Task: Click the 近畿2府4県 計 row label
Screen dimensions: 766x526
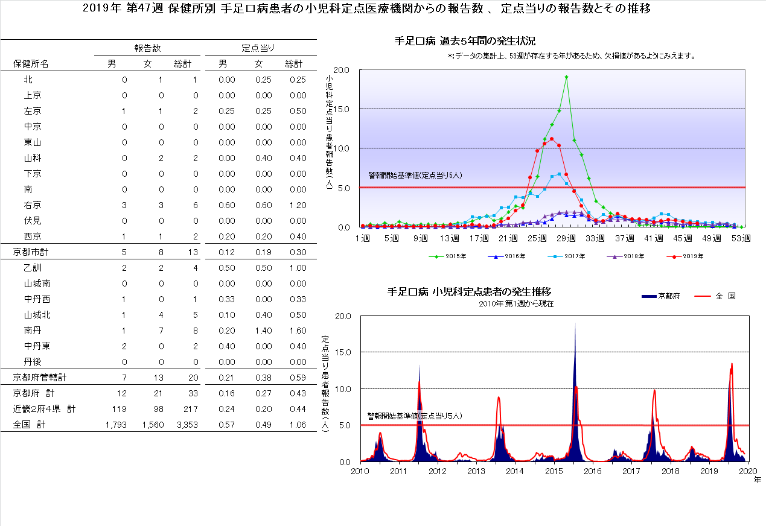Action: click(44, 409)
